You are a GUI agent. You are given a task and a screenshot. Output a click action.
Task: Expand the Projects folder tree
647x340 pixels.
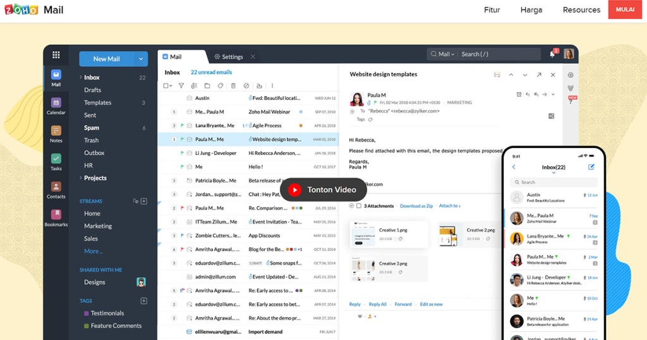[x=80, y=178]
